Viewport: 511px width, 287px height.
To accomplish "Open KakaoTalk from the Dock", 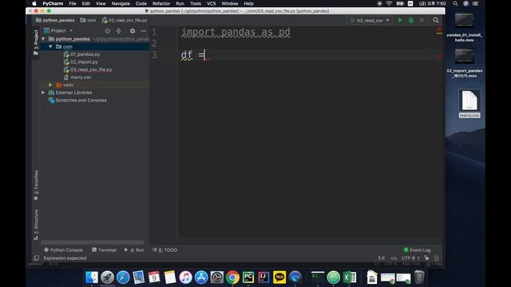I will coord(279,277).
